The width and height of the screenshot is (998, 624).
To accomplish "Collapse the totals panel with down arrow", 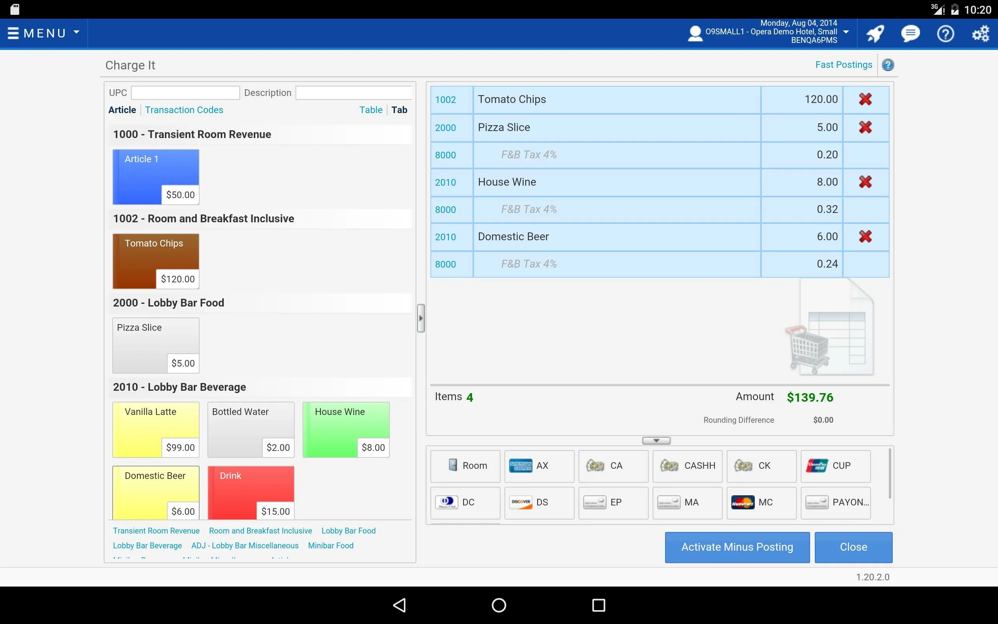I will point(656,441).
